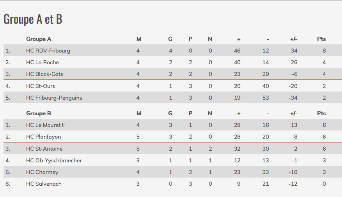Click Pts column header in Groupe A
342x197 pixels.
point(321,39)
